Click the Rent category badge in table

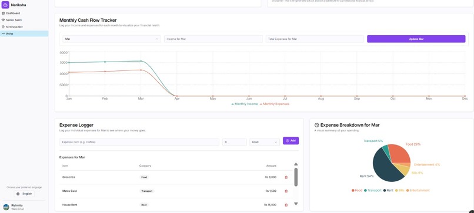(x=144, y=205)
